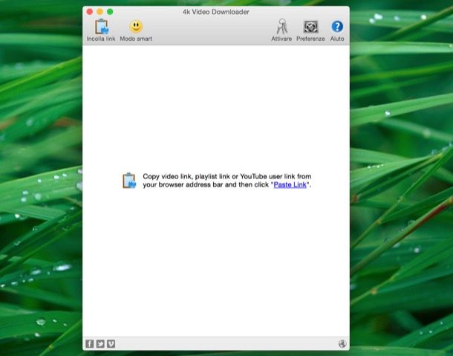This screenshot has height=356, width=453.
Task: Open Twitter icon in bottom bar
Action: tap(100, 343)
